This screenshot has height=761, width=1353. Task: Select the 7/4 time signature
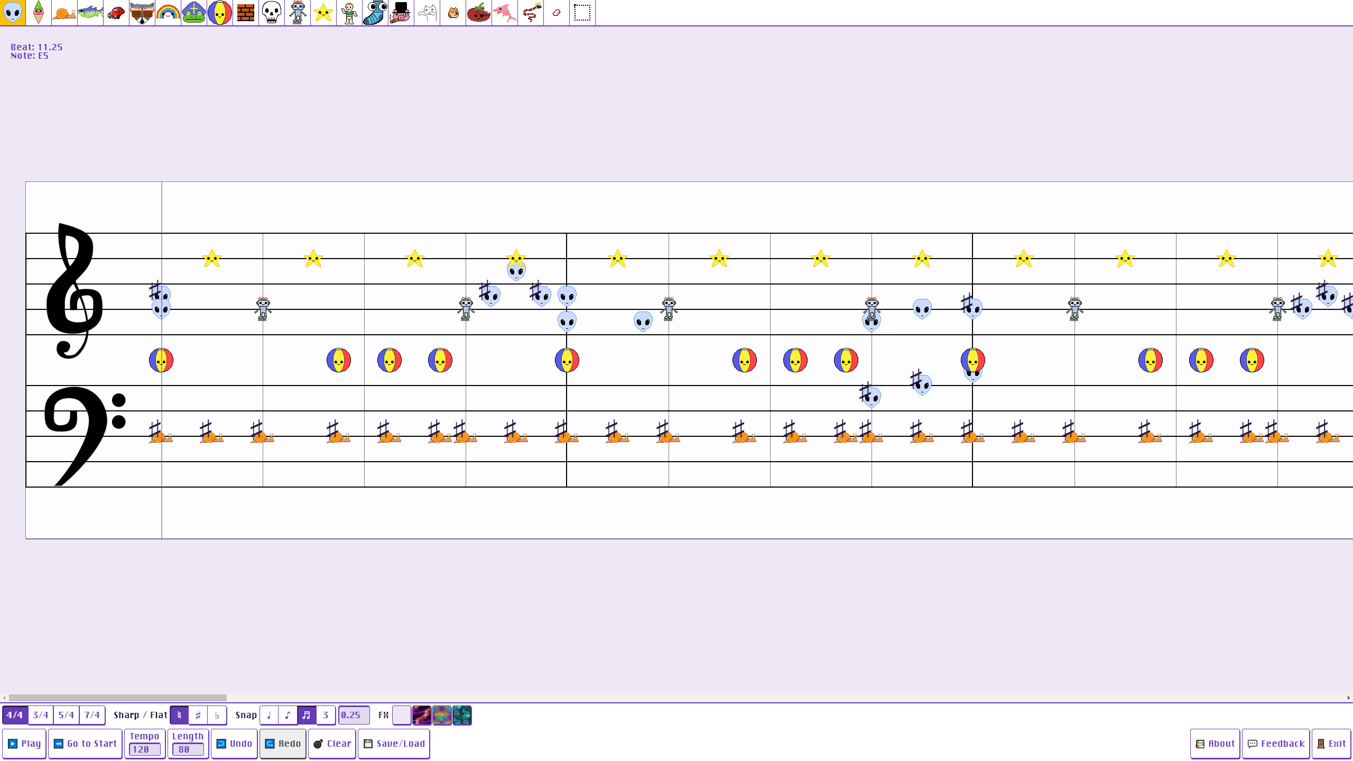coord(92,715)
